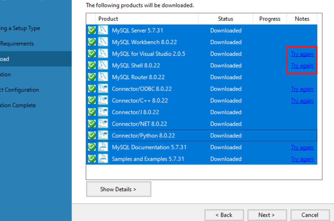Select the MySQL Shell 8.0.22 row text
This screenshot has height=221, width=334.
(136, 65)
